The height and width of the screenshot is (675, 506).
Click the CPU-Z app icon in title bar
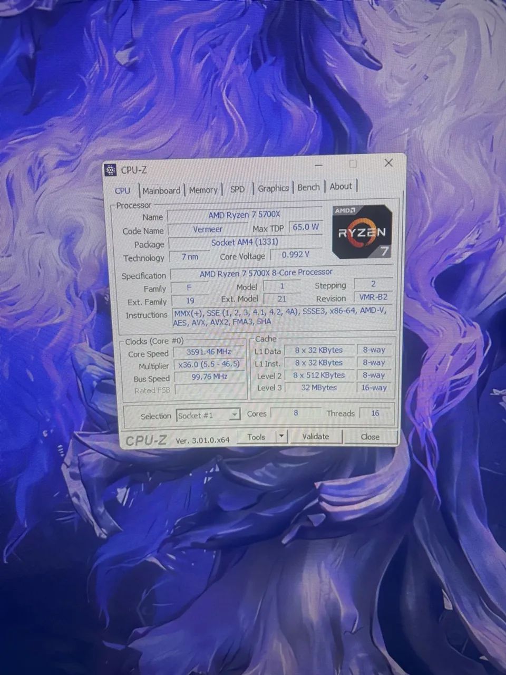(110, 170)
